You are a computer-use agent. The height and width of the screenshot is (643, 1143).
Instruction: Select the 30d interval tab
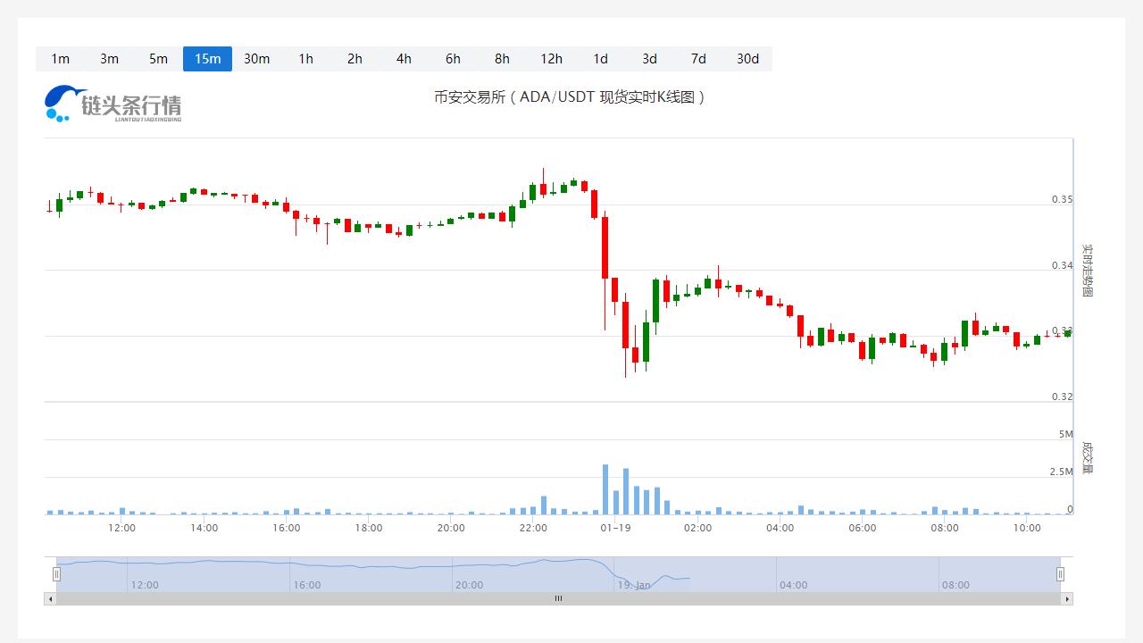tap(747, 59)
